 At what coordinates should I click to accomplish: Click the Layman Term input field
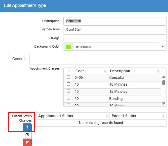[115, 29]
